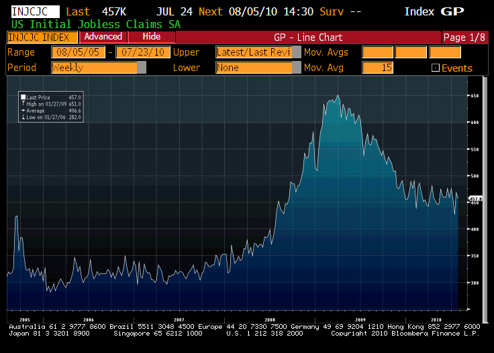Click the Mov. Avg field showing 15

click(377, 68)
